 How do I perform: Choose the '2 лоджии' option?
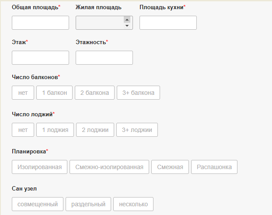(95, 130)
